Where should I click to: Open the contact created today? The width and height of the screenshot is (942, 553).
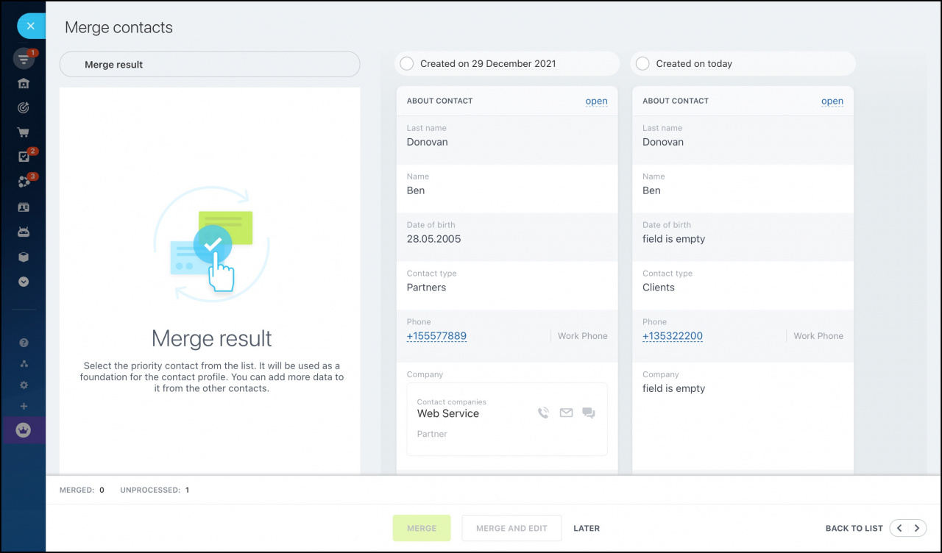[832, 101]
